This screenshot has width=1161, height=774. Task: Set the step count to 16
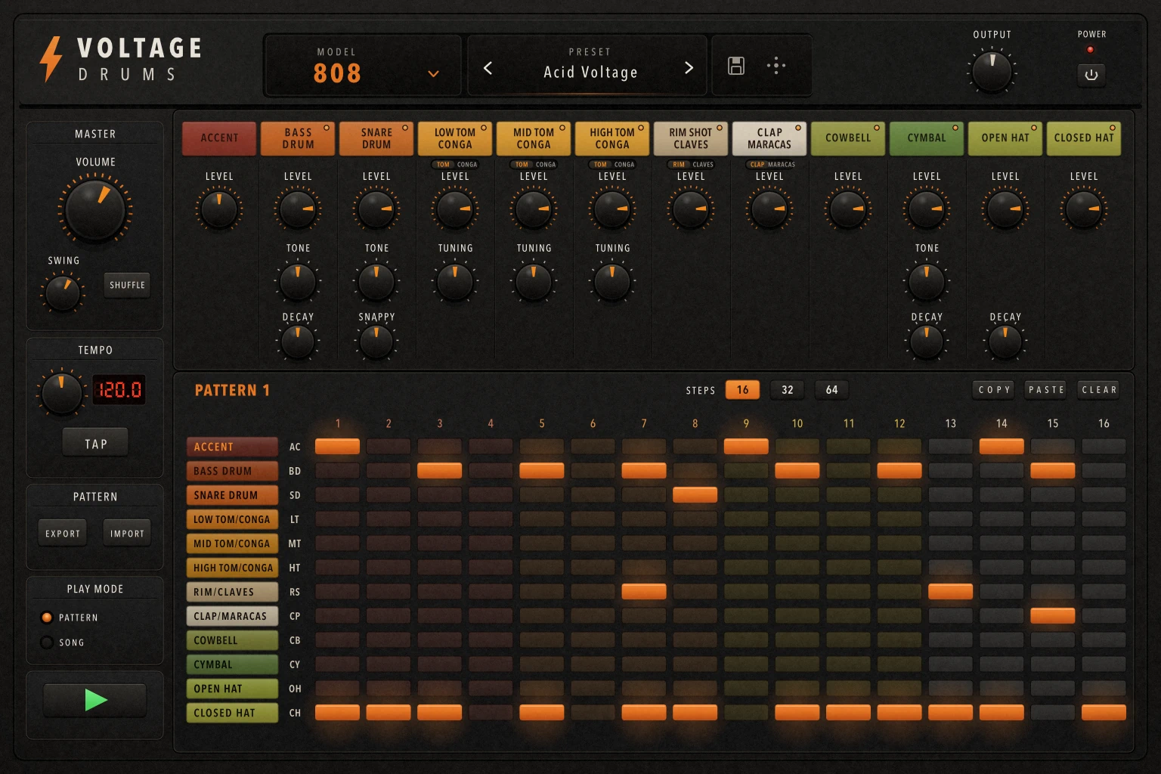742,390
